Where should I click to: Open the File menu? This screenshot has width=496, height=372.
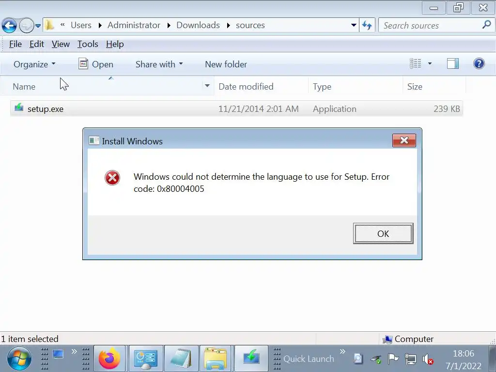pyautogui.click(x=15, y=44)
